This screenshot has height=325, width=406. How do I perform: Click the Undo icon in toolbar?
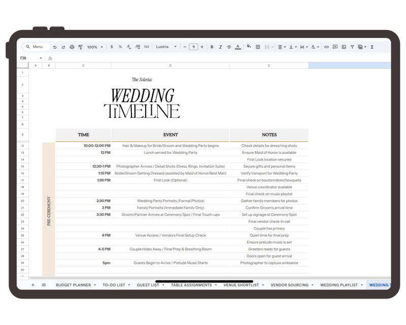coord(55,47)
